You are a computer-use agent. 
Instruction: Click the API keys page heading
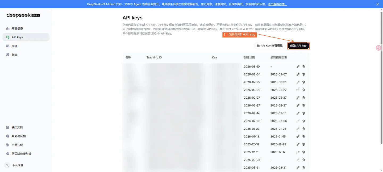pyautogui.click(x=132, y=18)
